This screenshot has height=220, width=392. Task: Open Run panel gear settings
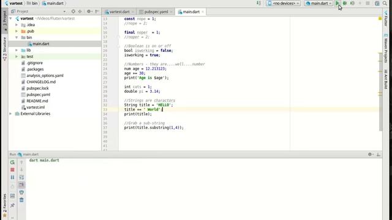coord(371,155)
